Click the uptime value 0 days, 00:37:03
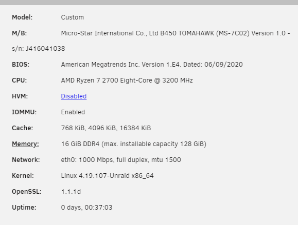Viewport: 298px width, 225px height. (x=86, y=208)
